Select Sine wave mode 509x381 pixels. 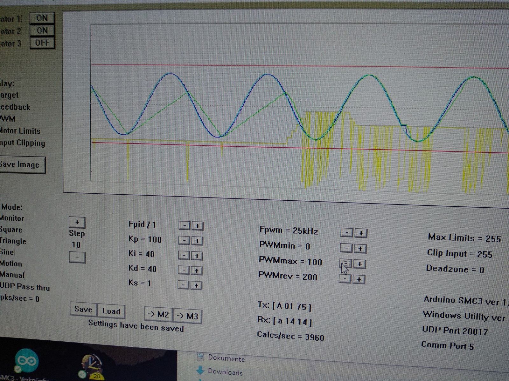tap(7, 252)
